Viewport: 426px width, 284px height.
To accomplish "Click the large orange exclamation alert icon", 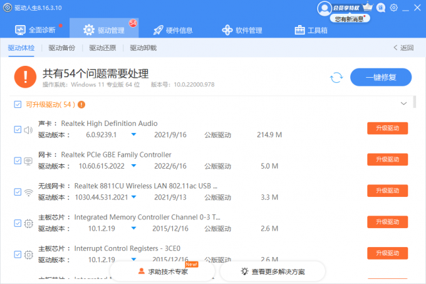I will pyautogui.click(x=25, y=77).
